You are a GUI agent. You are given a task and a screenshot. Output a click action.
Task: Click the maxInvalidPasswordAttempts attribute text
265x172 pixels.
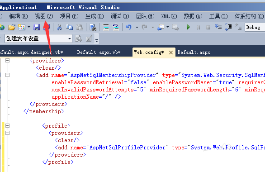(x=93, y=90)
